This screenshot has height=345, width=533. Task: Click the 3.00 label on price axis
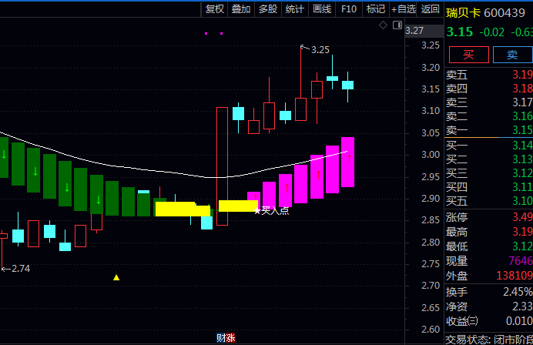point(431,155)
